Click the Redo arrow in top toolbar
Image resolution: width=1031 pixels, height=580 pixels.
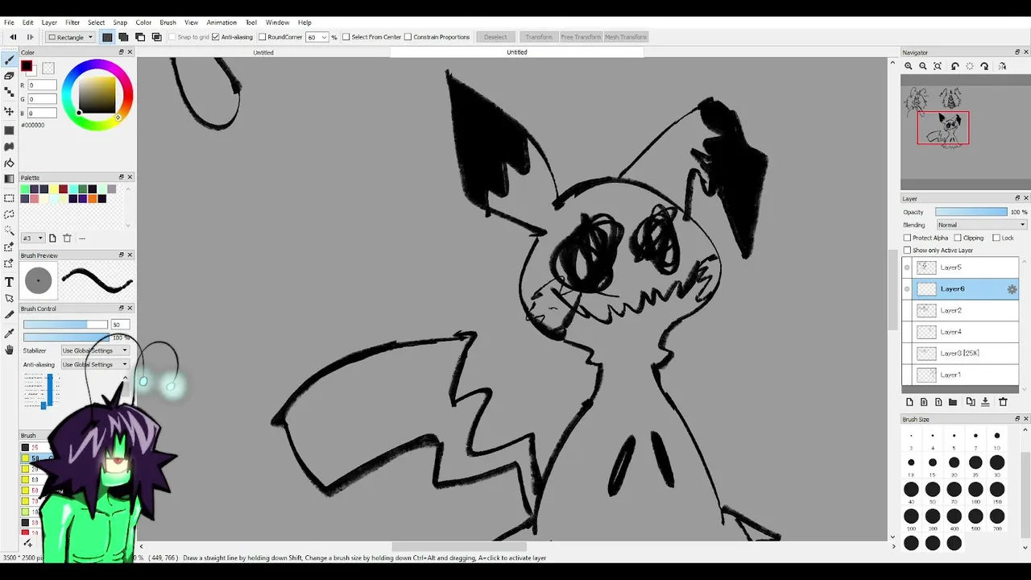pyautogui.click(x=30, y=37)
